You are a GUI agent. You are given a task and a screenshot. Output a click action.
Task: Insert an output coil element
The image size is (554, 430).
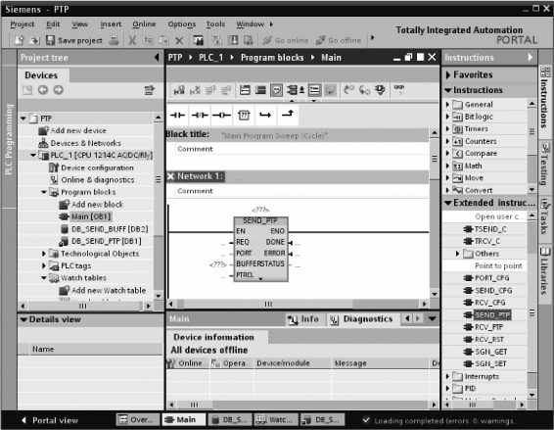[x=221, y=115]
